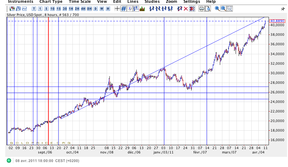Open Help menu
288x167 pixels.
click(x=211, y=2)
